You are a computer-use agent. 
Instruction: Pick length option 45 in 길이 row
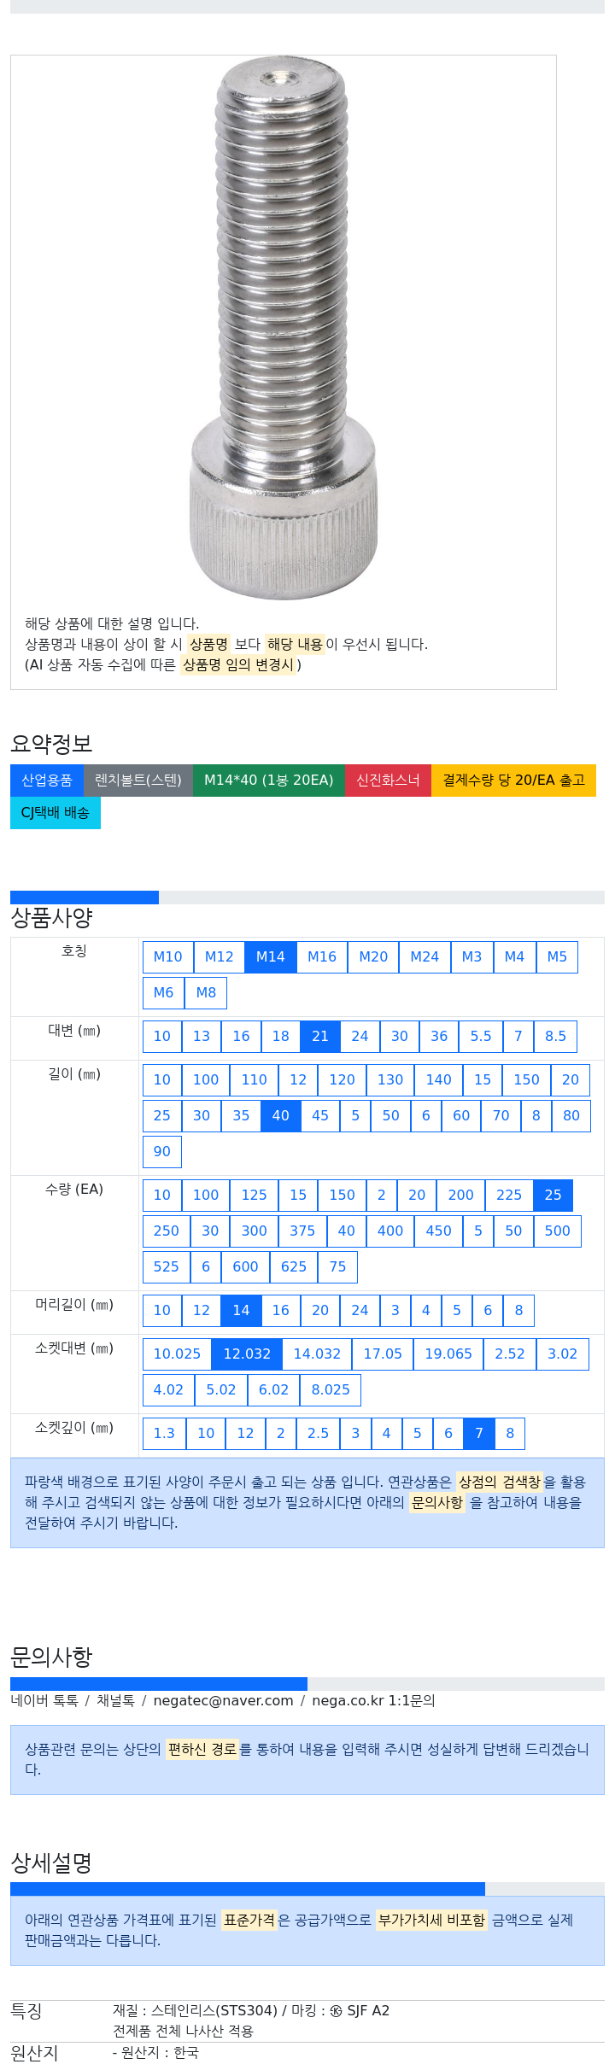click(x=320, y=1116)
